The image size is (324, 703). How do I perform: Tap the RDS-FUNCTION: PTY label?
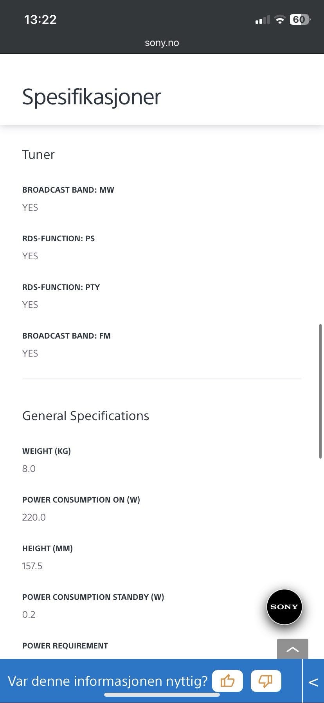coord(61,287)
